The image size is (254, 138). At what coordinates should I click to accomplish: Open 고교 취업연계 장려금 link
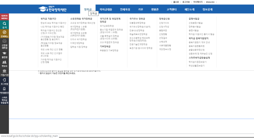(x=109, y=42)
